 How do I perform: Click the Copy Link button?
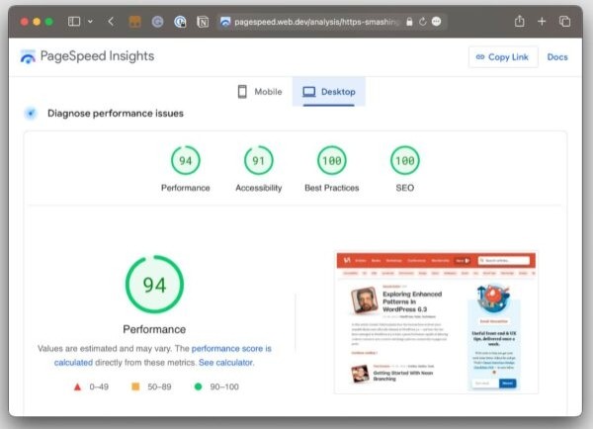pos(503,57)
